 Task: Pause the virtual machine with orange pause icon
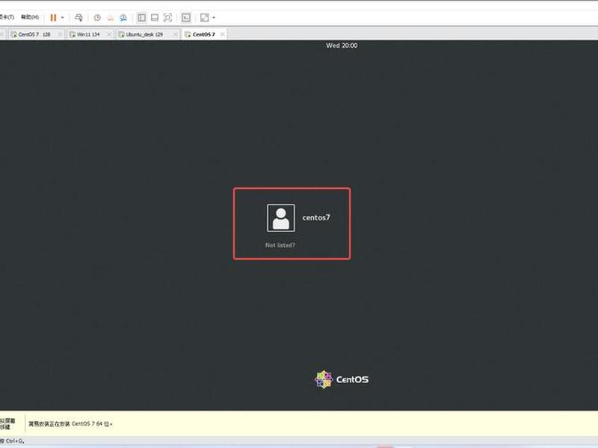coord(53,17)
